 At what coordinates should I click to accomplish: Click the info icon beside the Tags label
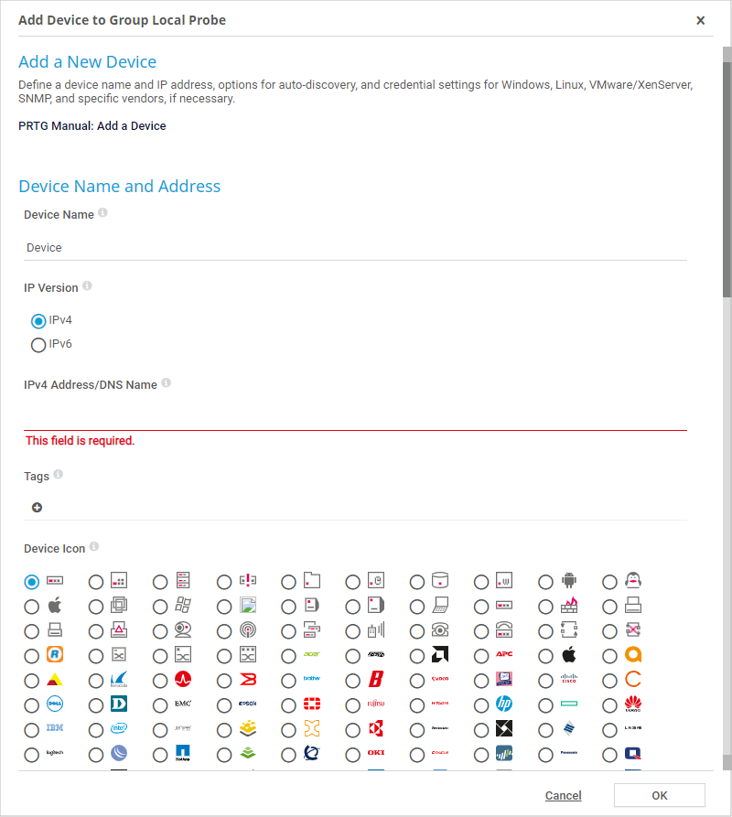click(x=59, y=475)
